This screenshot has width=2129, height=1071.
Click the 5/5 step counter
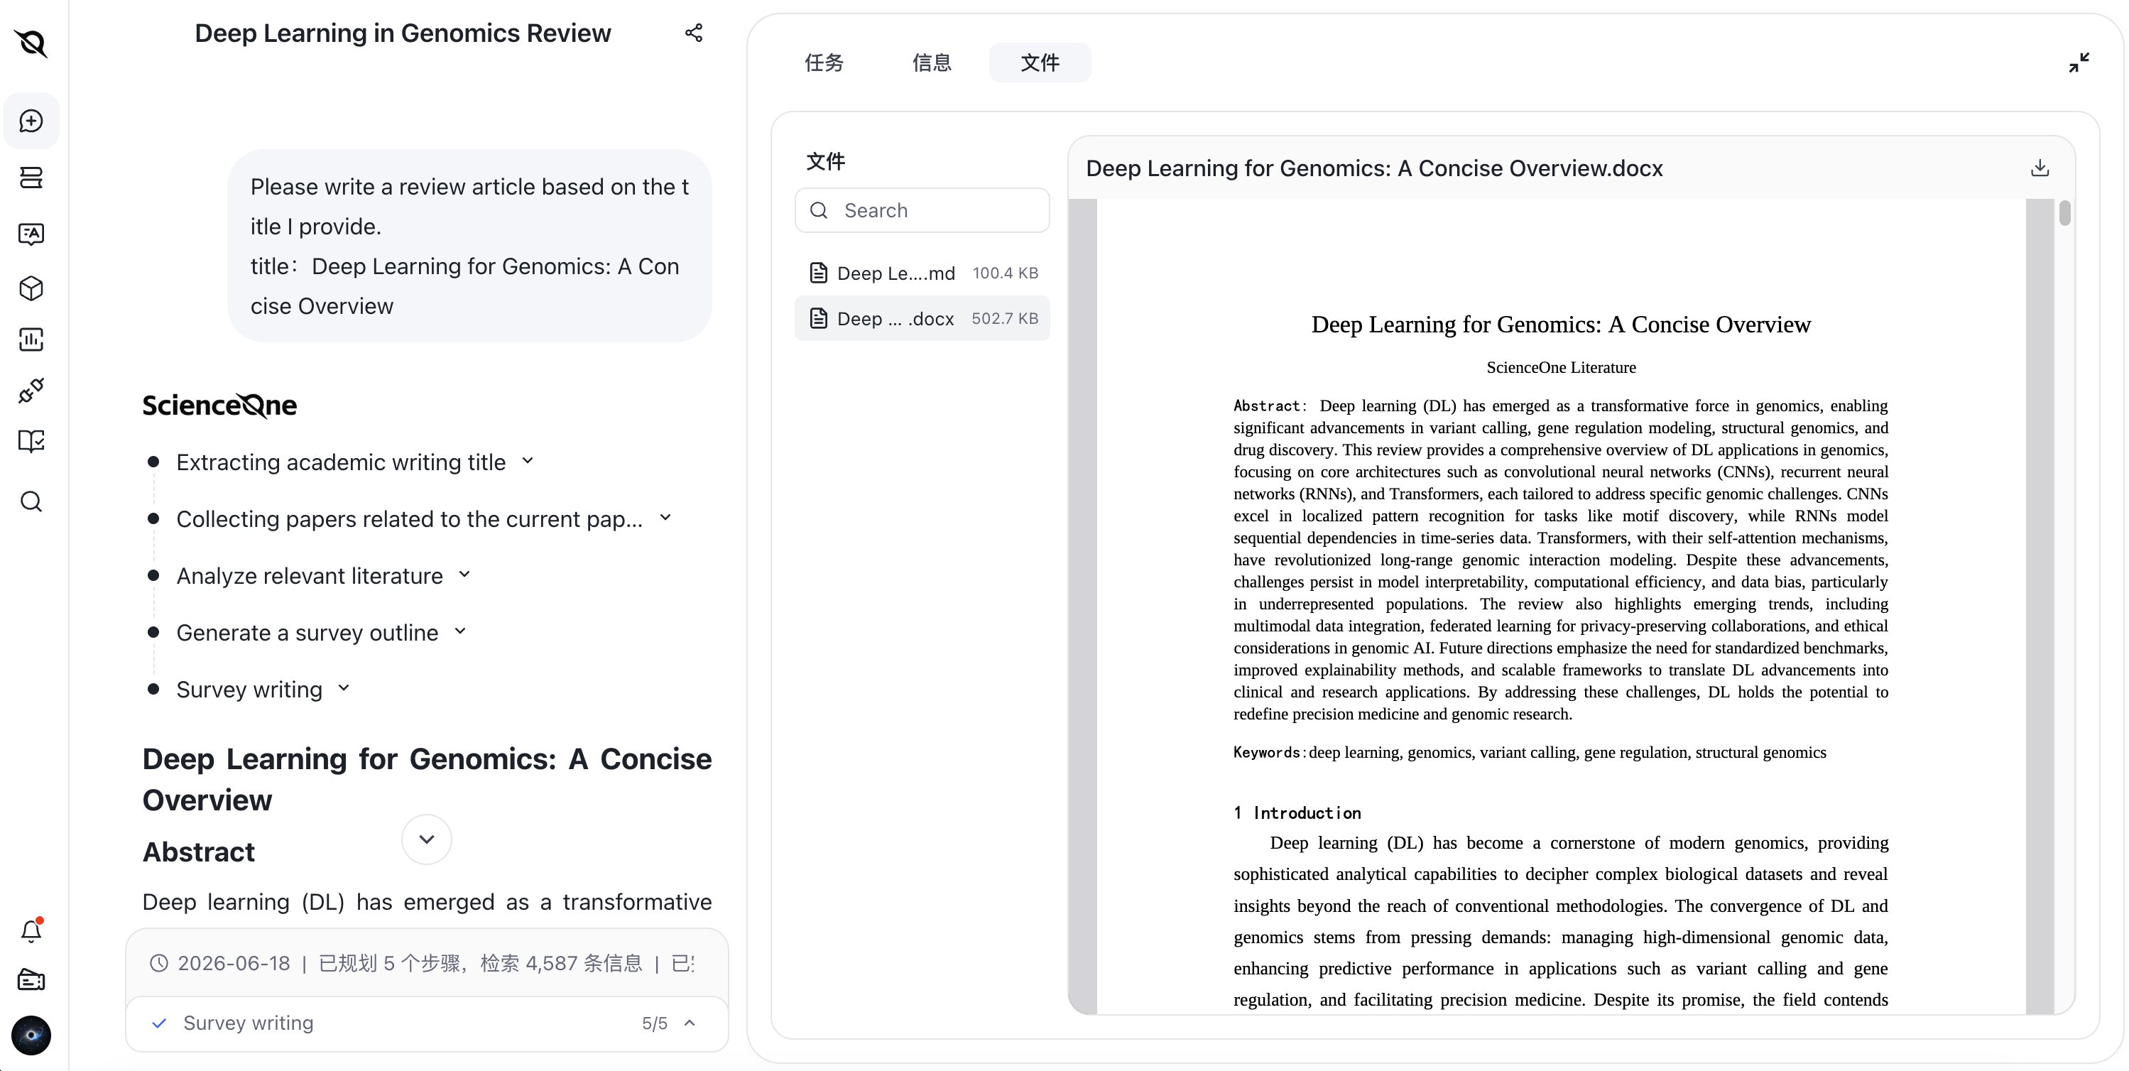[655, 1023]
